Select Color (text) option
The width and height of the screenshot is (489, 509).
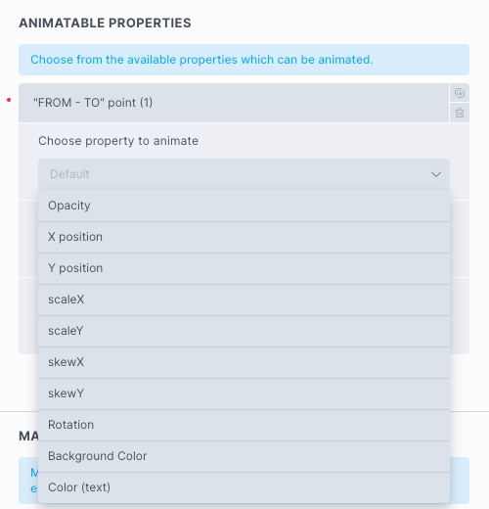click(x=244, y=487)
